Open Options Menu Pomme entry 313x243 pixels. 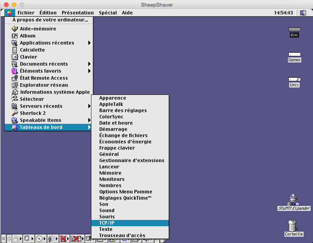[130, 192]
